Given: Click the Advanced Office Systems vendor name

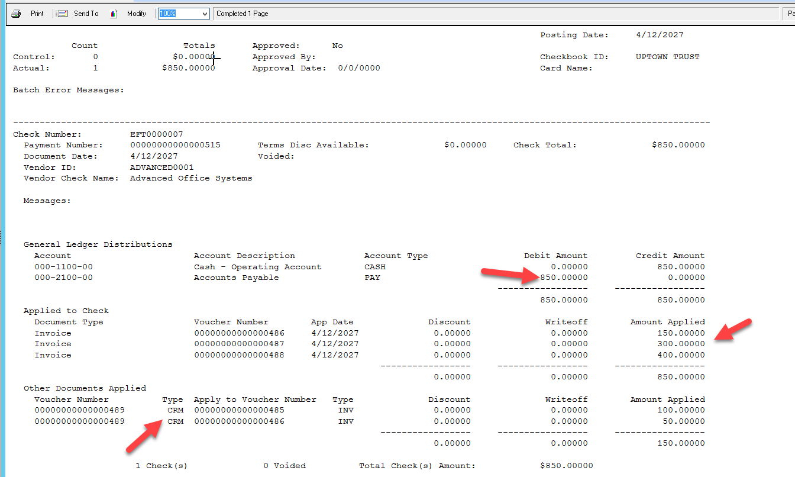Looking at the screenshot, I should tap(191, 178).
